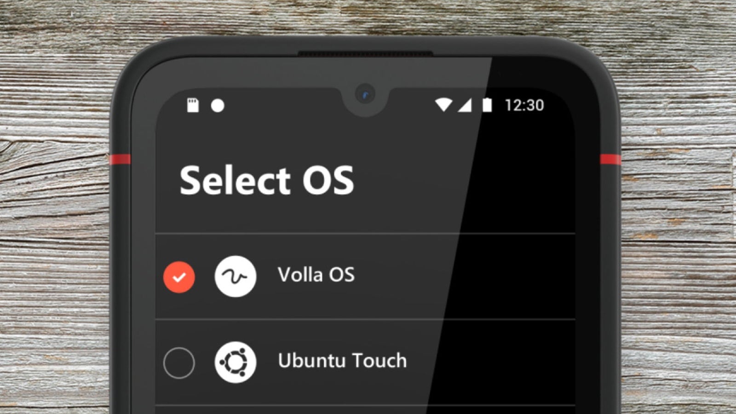736x414 pixels.
Task: Select the empty Ubuntu Touch radio button
Action: pyautogui.click(x=179, y=363)
